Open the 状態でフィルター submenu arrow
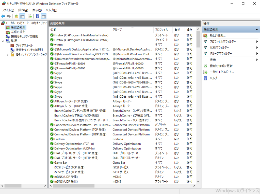 point(257,48)
